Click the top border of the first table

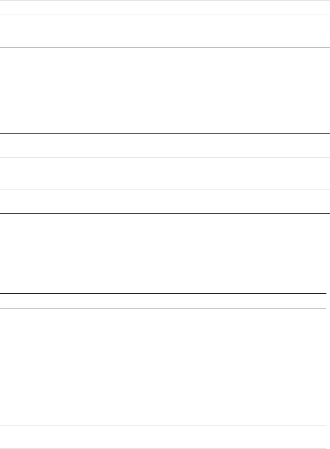165,0
